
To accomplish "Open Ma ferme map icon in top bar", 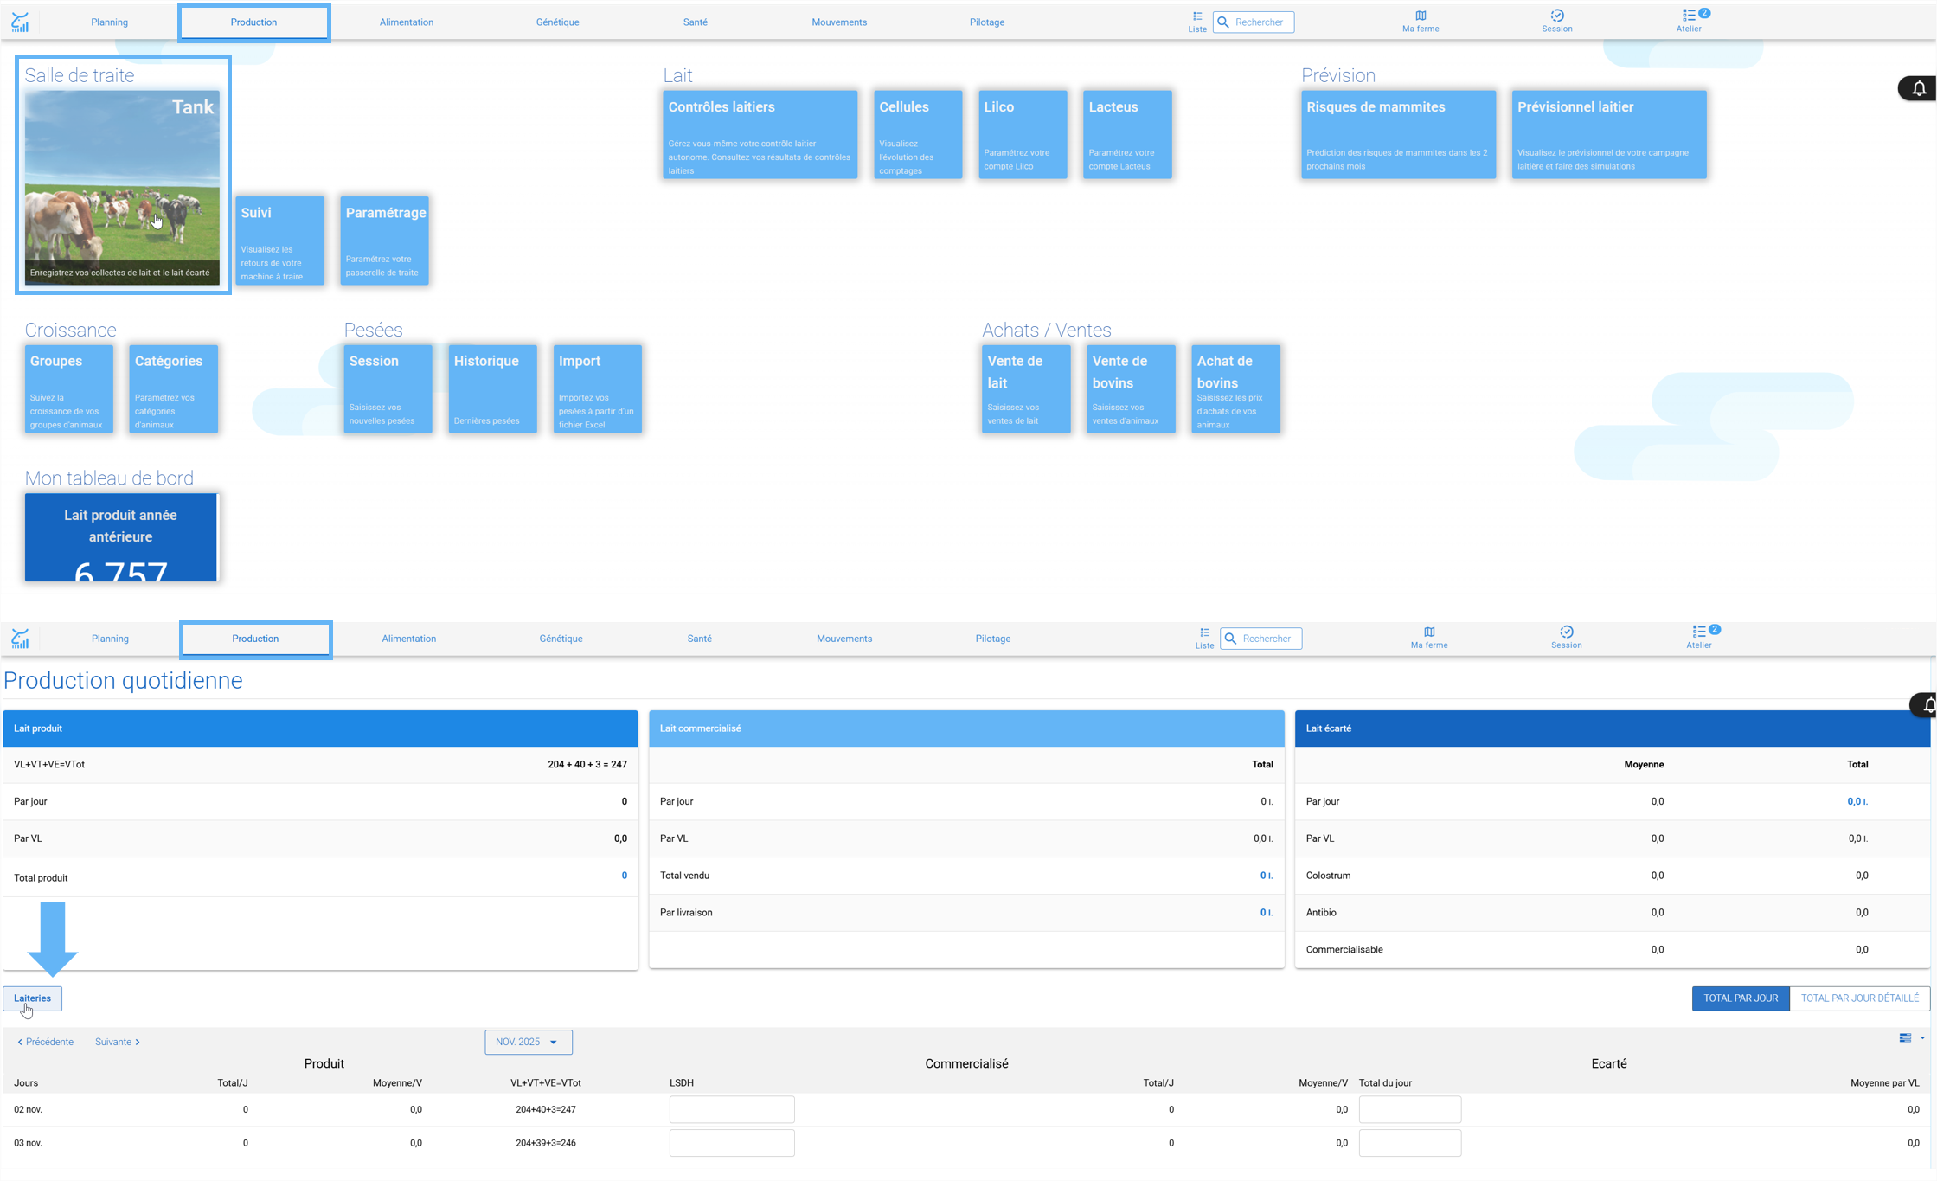I will pyautogui.click(x=1421, y=21).
